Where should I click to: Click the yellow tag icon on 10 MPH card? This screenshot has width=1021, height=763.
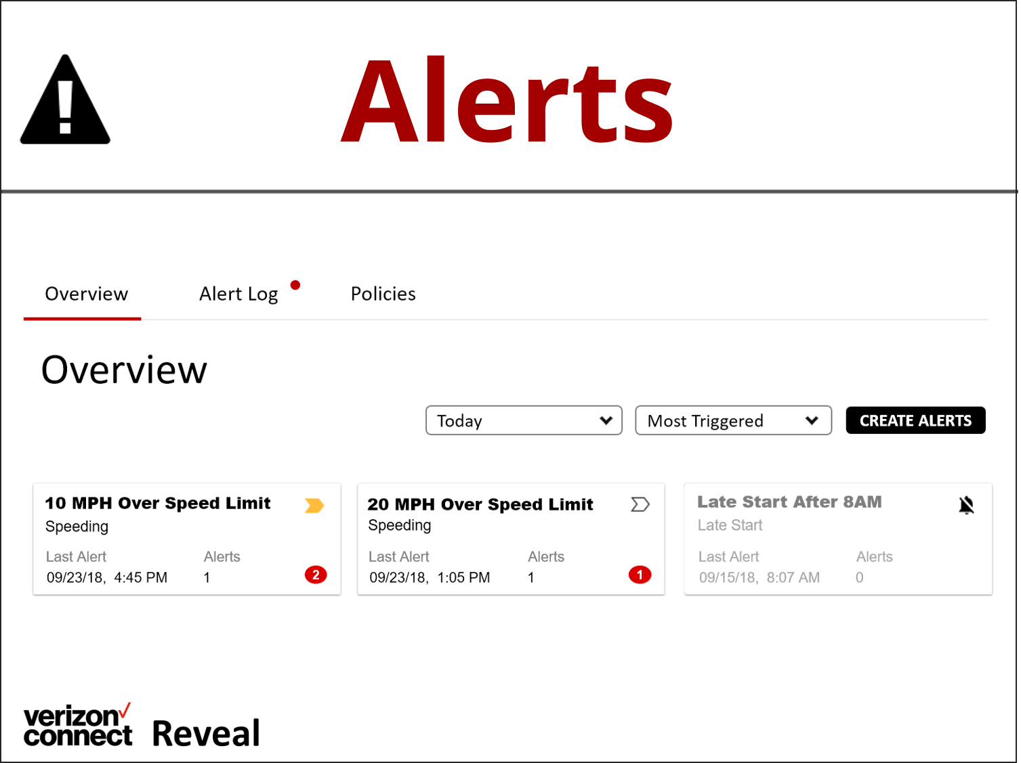point(314,506)
